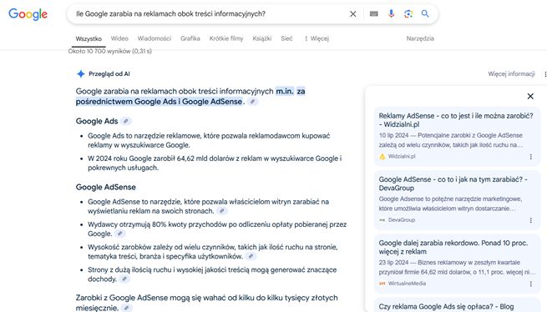Screen dimensions: 547x312
Task: Click the DevaGroup favicon
Action: [382, 220]
